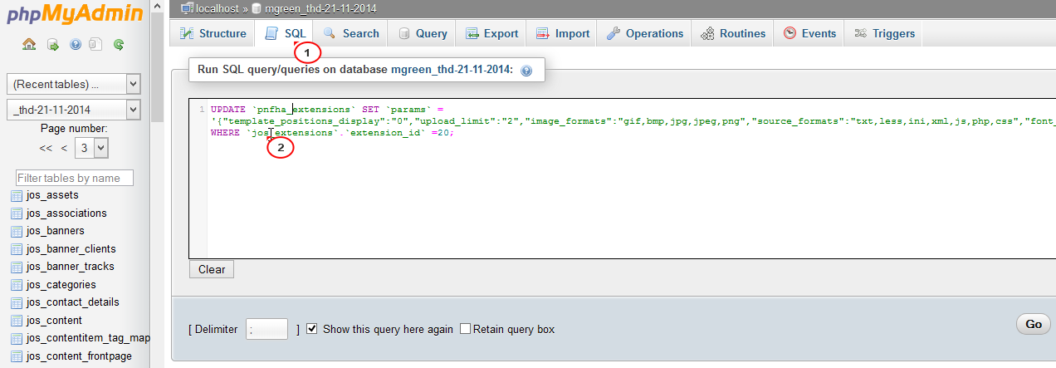Open the jos_assets table
1056x368 pixels.
[52, 195]
